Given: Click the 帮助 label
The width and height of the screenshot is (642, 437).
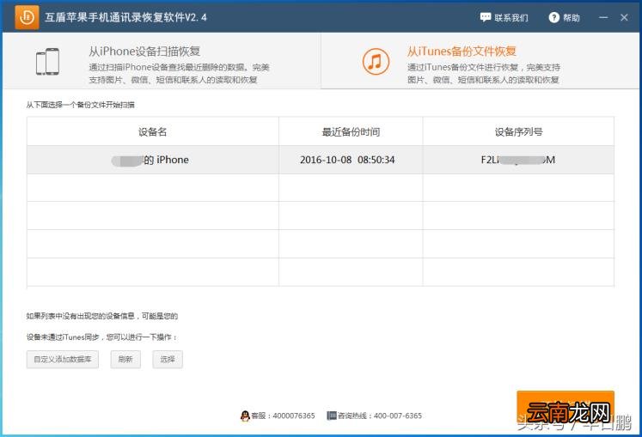Looking at the screenshot, I should click(572, 17).
